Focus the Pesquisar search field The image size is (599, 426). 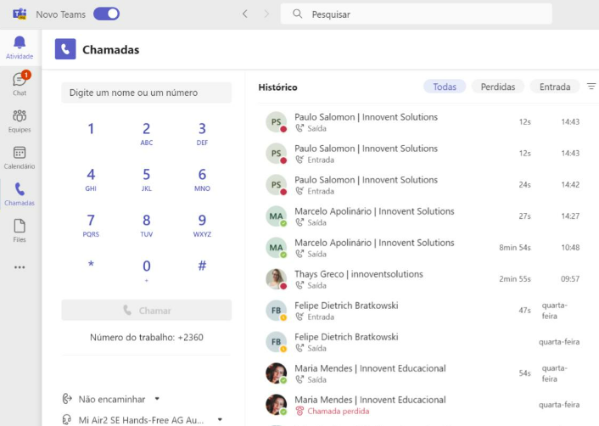pyautogui.click(x=417, y=14)
